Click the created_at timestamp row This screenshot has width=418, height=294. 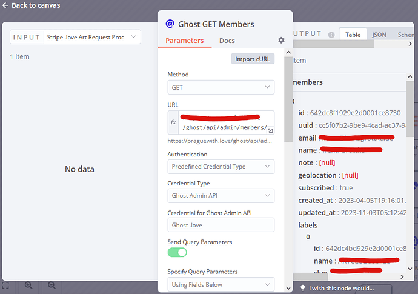click(352, 201)
